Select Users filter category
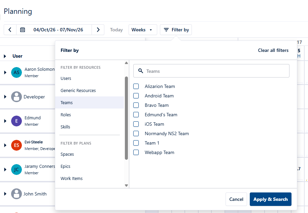Screen dimensions: 308x213 (x=90, y=78)
